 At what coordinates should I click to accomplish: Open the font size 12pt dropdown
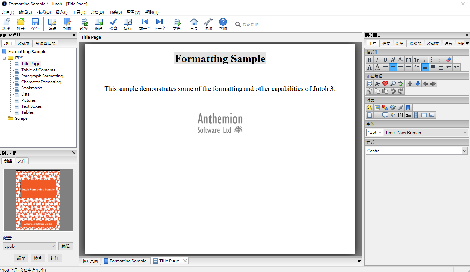(x=374, y=133)
